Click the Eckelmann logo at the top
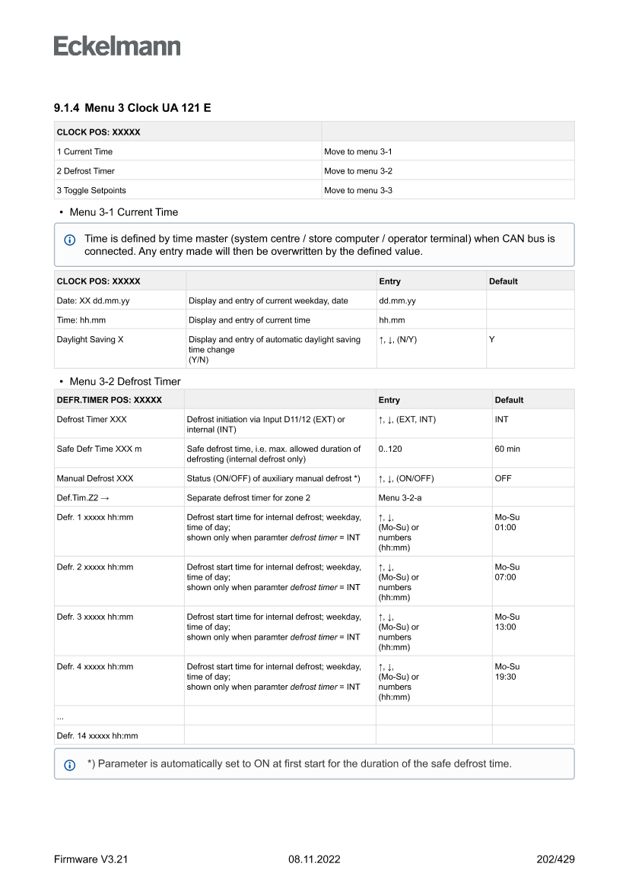 [x=117, y=46]
